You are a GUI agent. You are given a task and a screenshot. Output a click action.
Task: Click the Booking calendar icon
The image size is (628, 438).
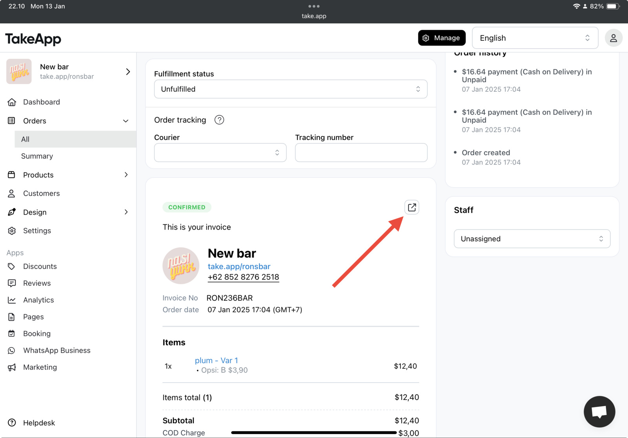tap(12, 334)
